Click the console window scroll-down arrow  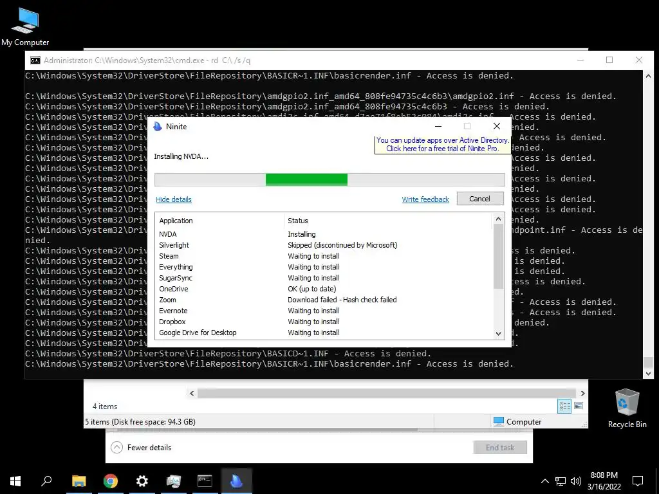648,373
